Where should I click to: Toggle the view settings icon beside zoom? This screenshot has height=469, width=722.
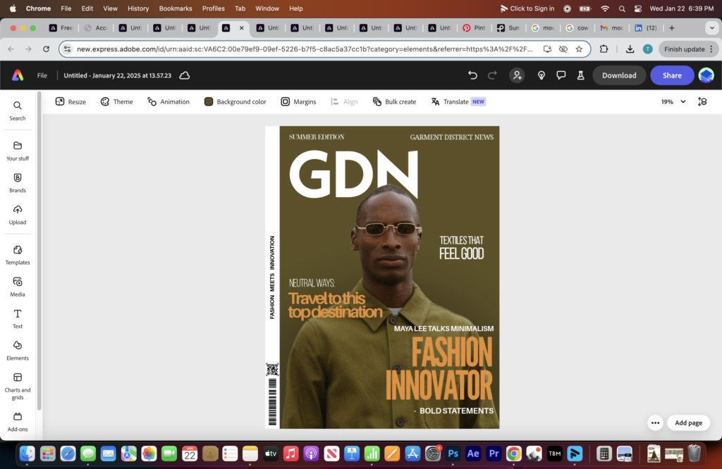[x=702, y=101]
